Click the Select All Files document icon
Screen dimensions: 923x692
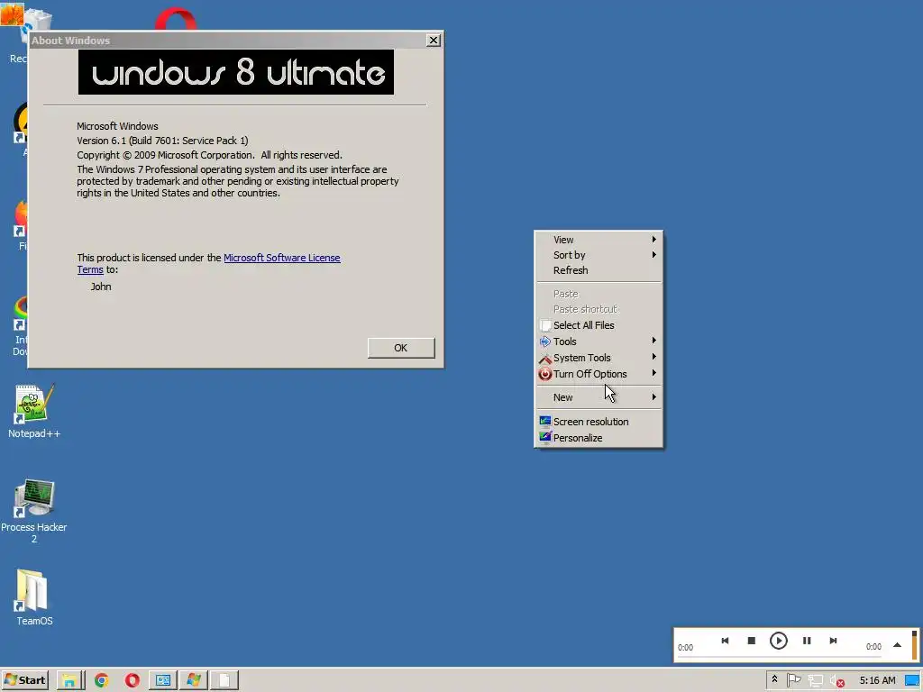pos(545,324)
